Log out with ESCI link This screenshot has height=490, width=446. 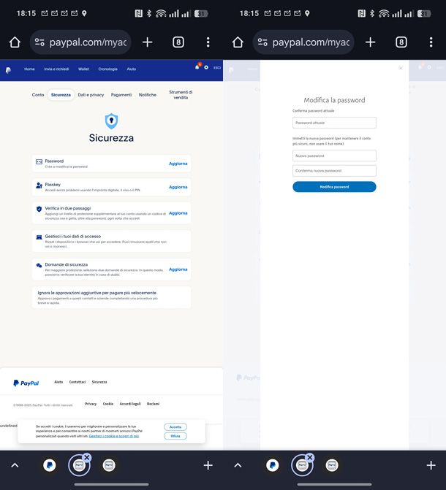click(x=217, y=68)
